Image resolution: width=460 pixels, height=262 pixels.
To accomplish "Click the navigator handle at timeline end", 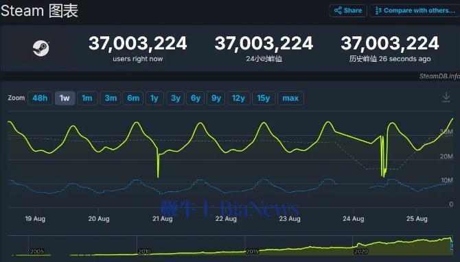I will pos(452,246).
